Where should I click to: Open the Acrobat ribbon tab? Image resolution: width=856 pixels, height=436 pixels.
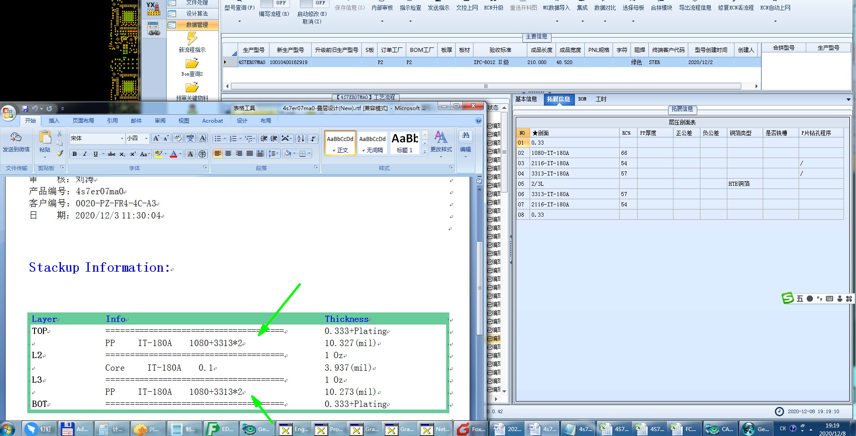pyautogui.click(x=213, y=121)
